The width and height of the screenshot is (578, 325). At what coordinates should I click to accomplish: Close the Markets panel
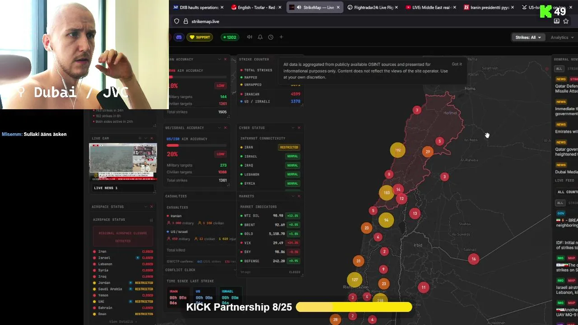(x=299, y=196)
